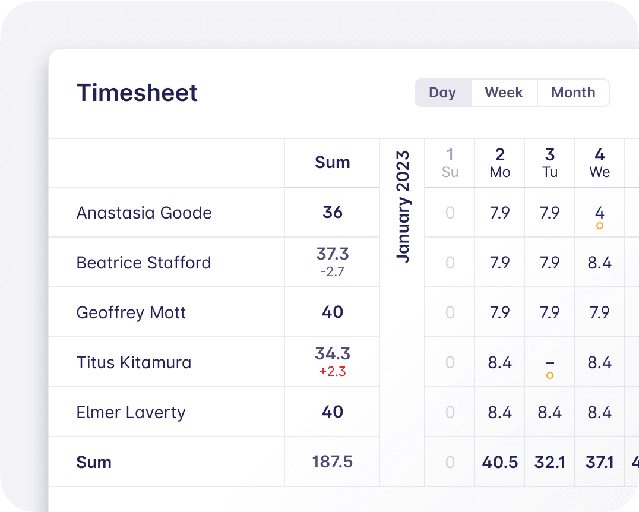Click Elmer's Wednesday entry of 8.4

(x=599, y=412)
